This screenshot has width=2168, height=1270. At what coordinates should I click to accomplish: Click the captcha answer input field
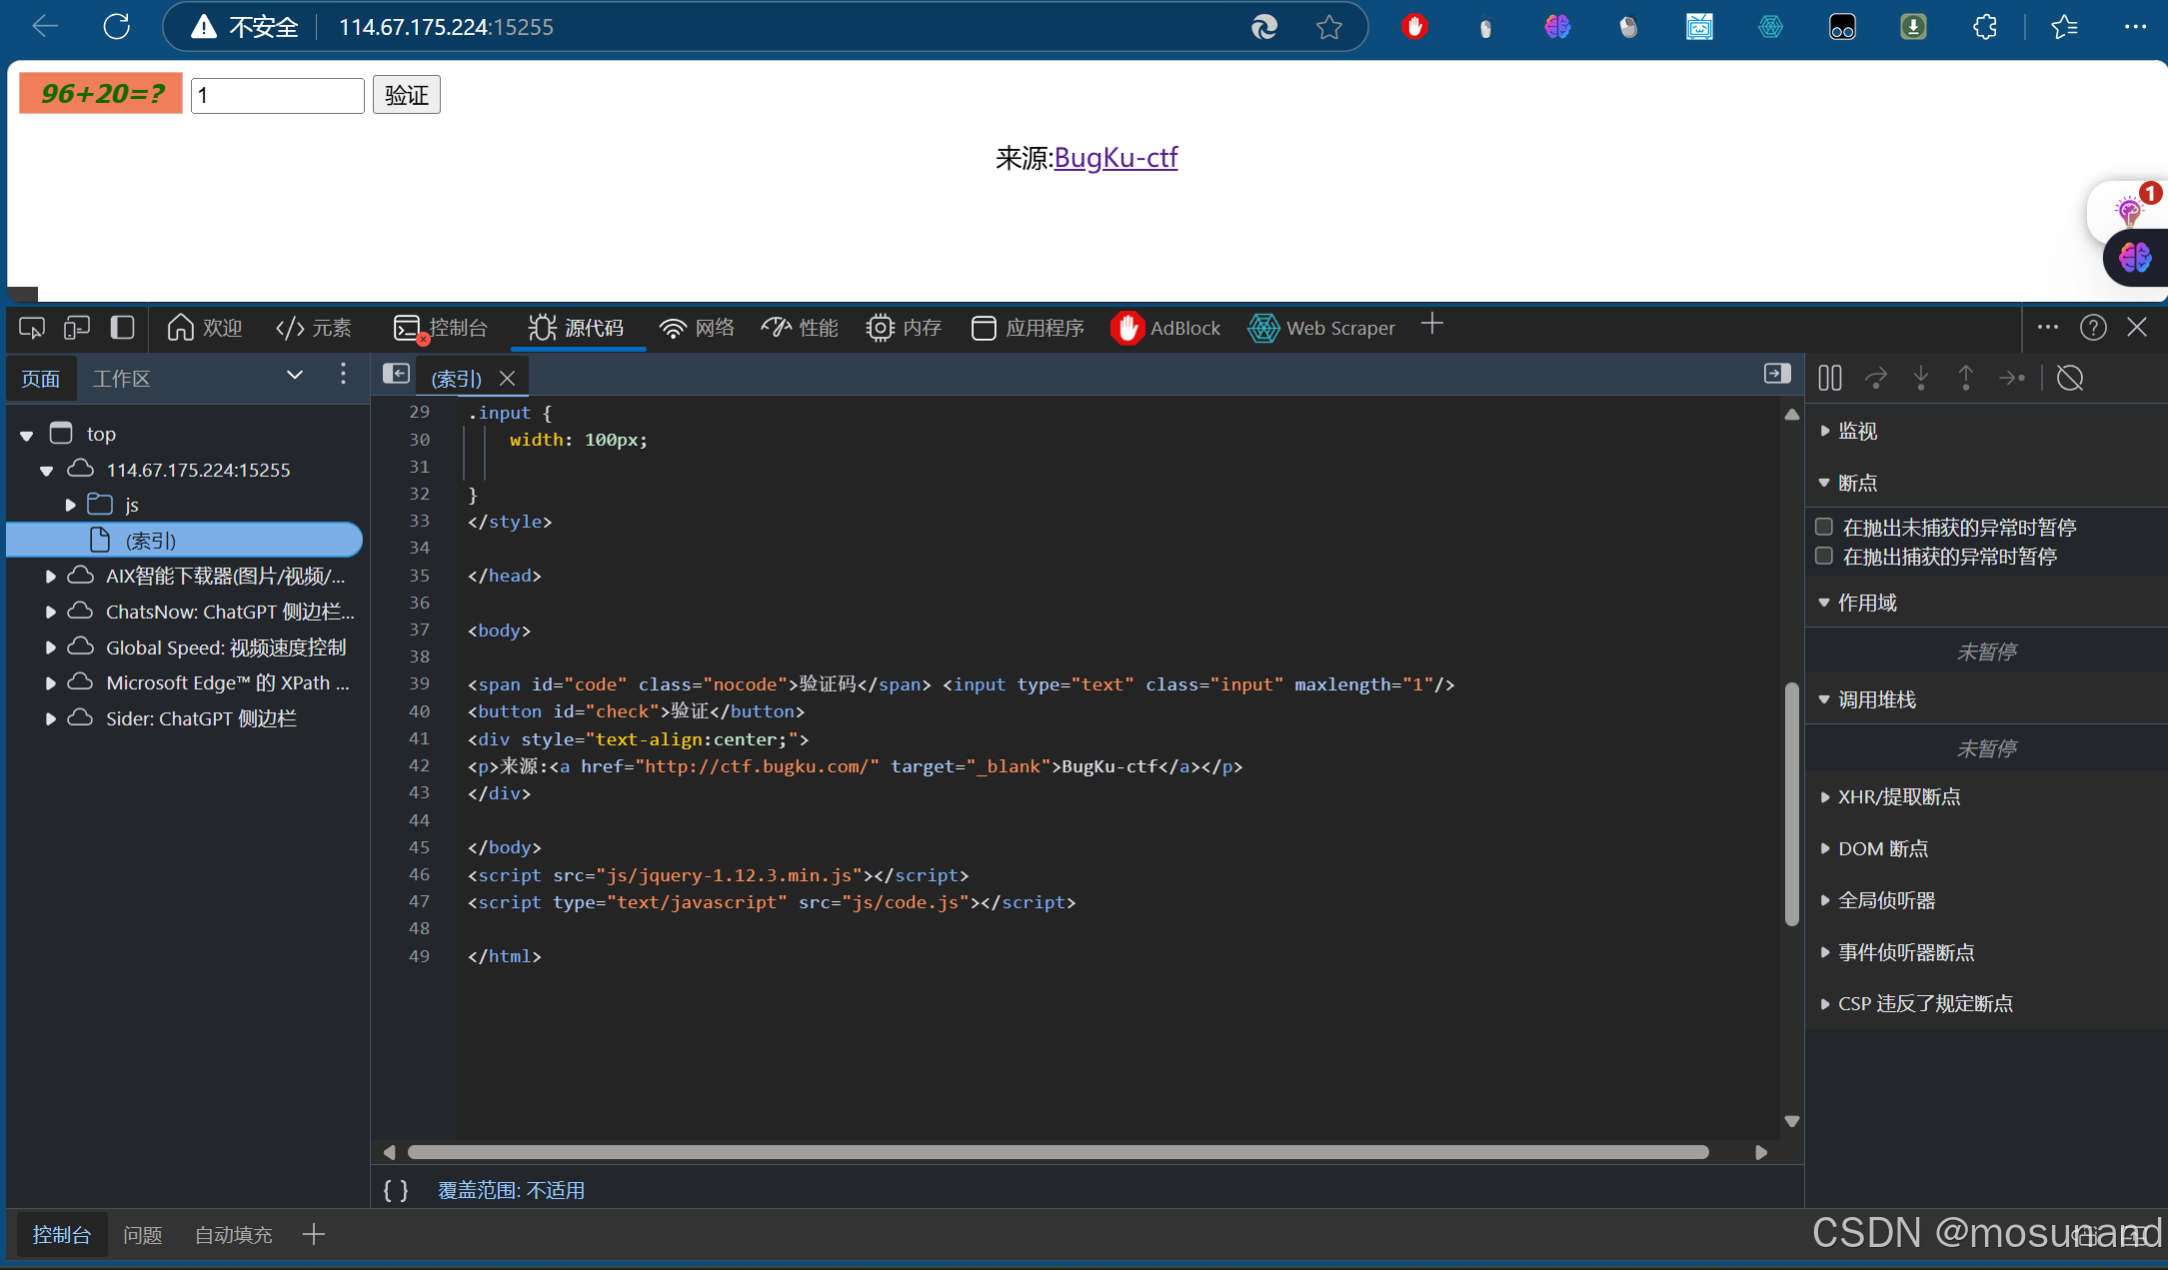[x=277, y=95]
